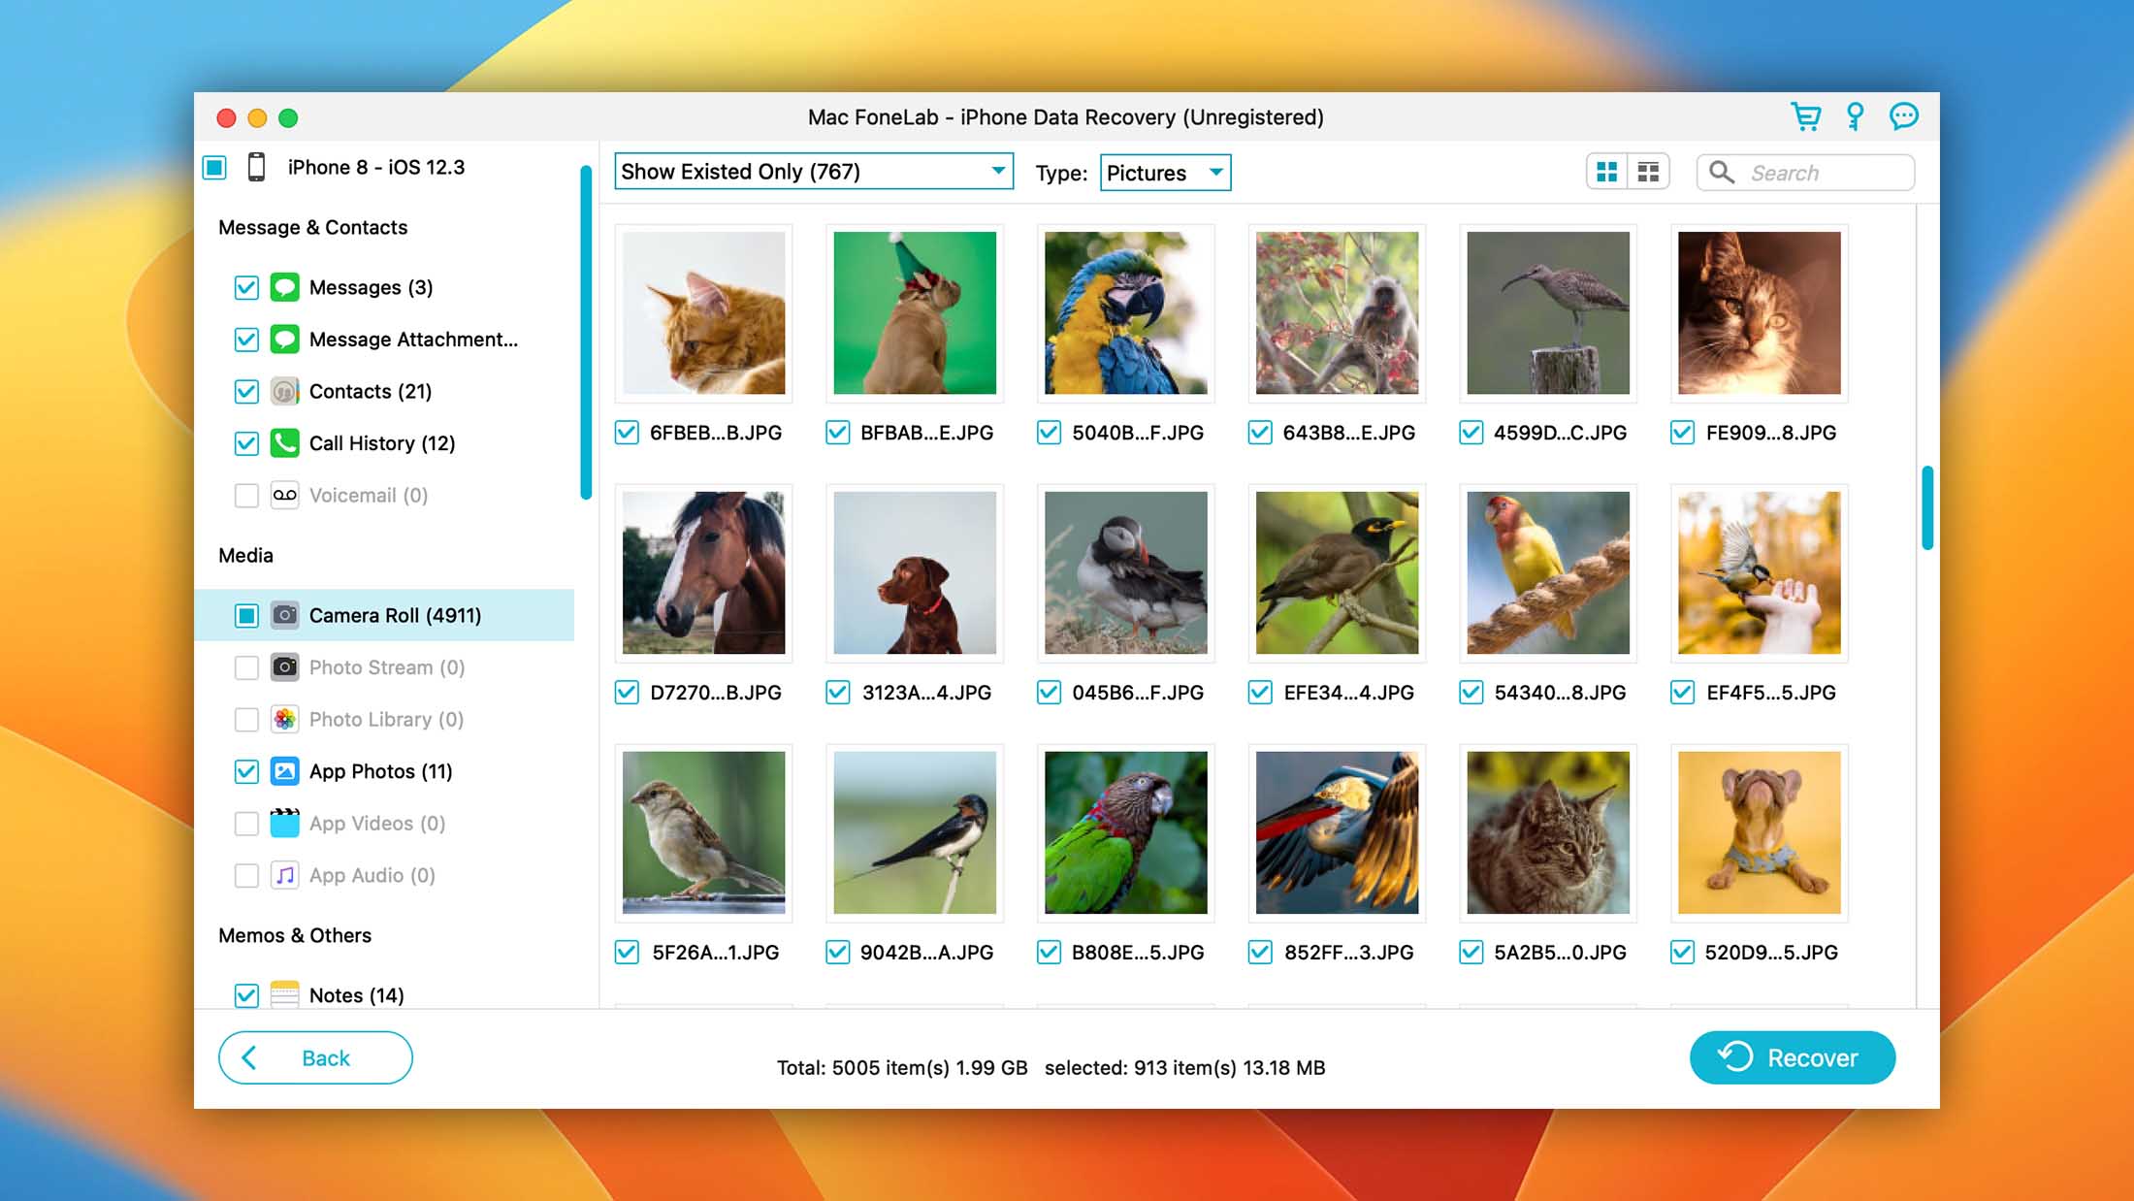Open the monkey photo 643B8...E.JPG thumbnail
The image size is (2134, 1201).
click(x=1337, y=312)
